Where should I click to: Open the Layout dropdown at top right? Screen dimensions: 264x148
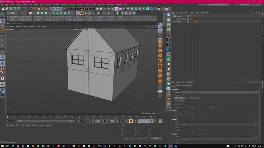point(250,5)
